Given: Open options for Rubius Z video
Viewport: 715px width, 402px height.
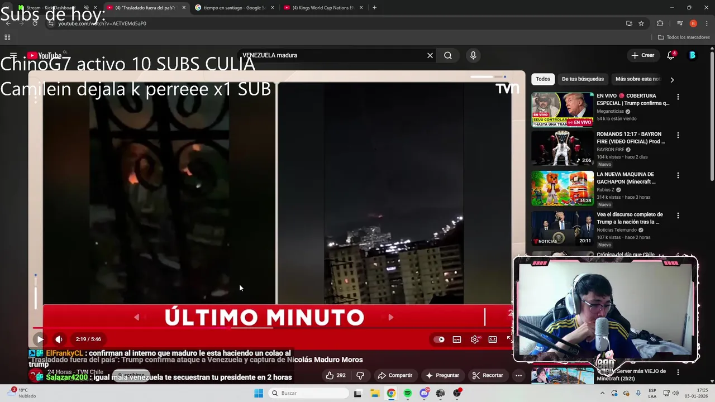Looking at the screenshot, I should [678, 175].
